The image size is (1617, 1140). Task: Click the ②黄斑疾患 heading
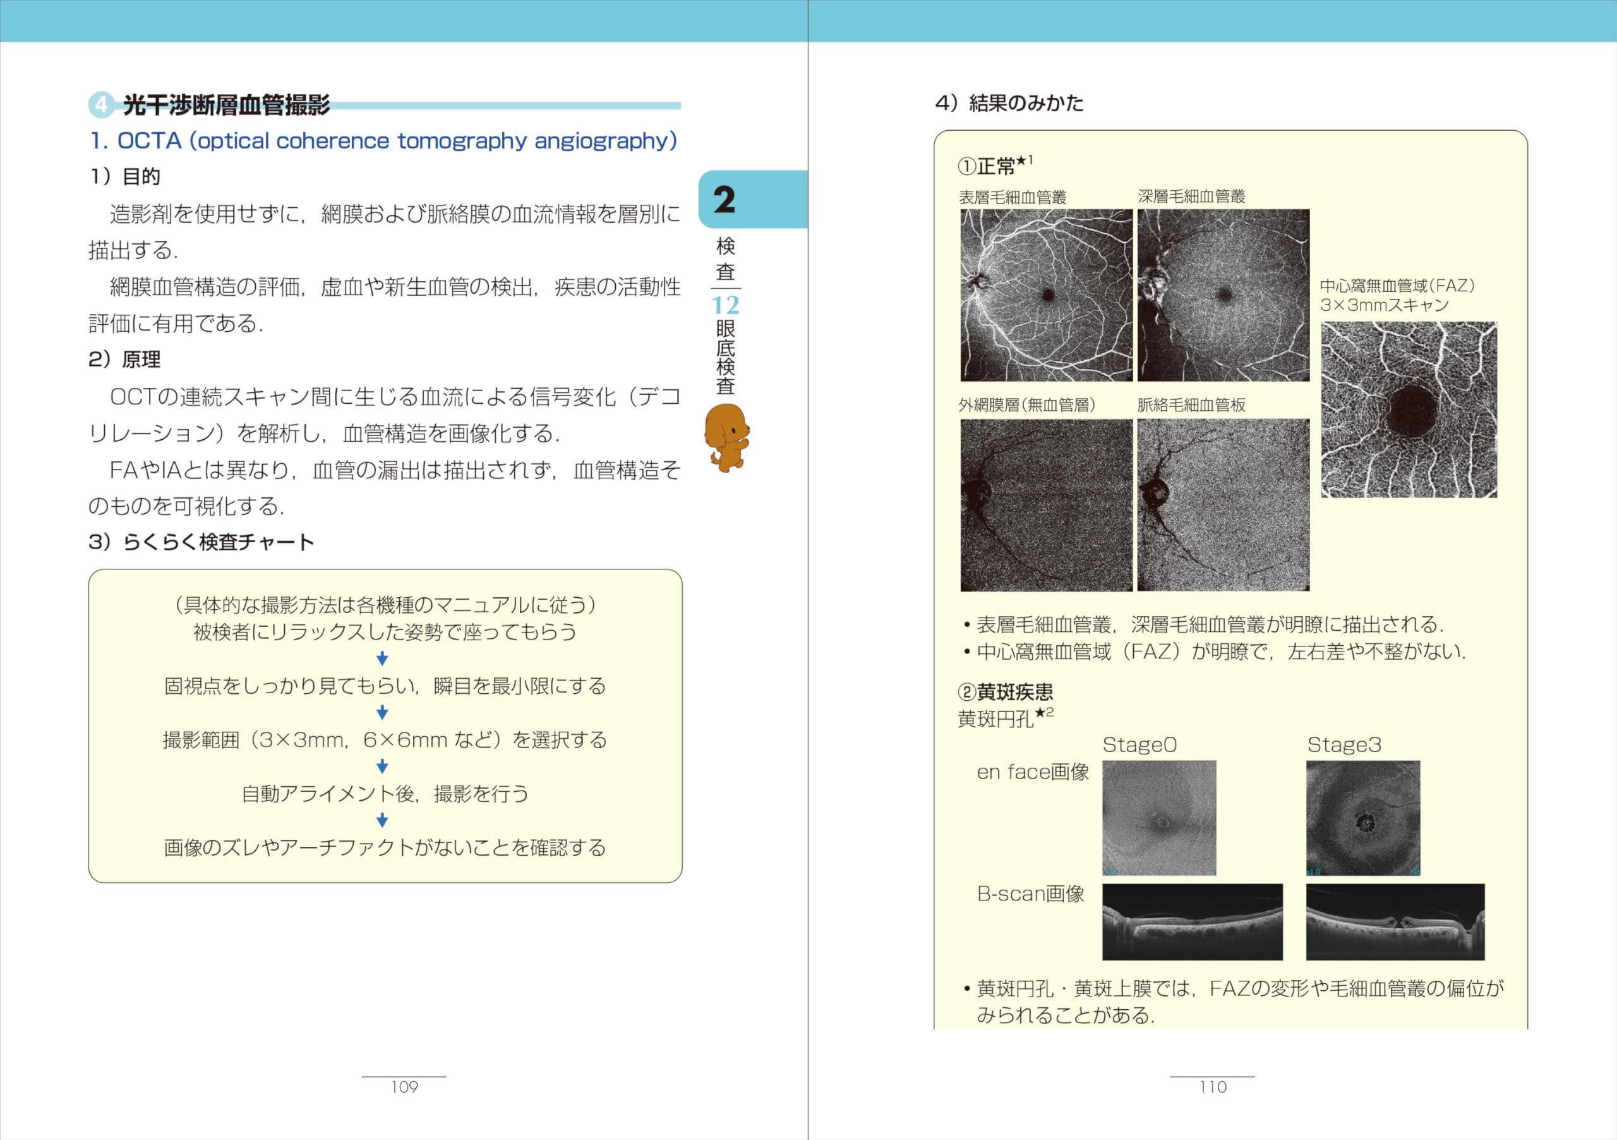(1005, 692)
